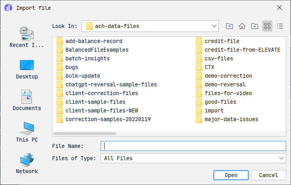Go up one folder level icon
The height and width of the screenshot is (185, 291).
coord(229,26)
